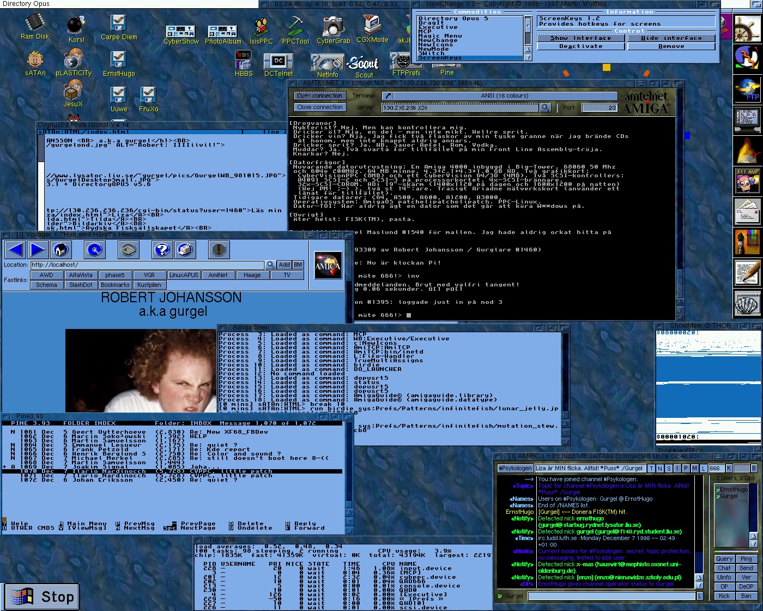Click the question mark icon in Voyager

[162, 250]
